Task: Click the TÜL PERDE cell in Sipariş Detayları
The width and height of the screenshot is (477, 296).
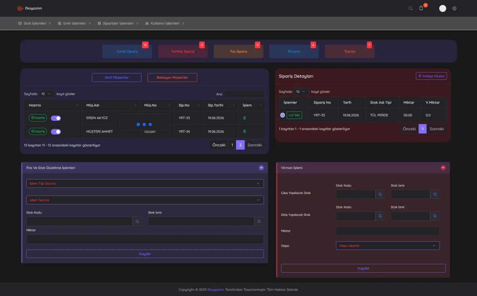Action: (382, 115)
